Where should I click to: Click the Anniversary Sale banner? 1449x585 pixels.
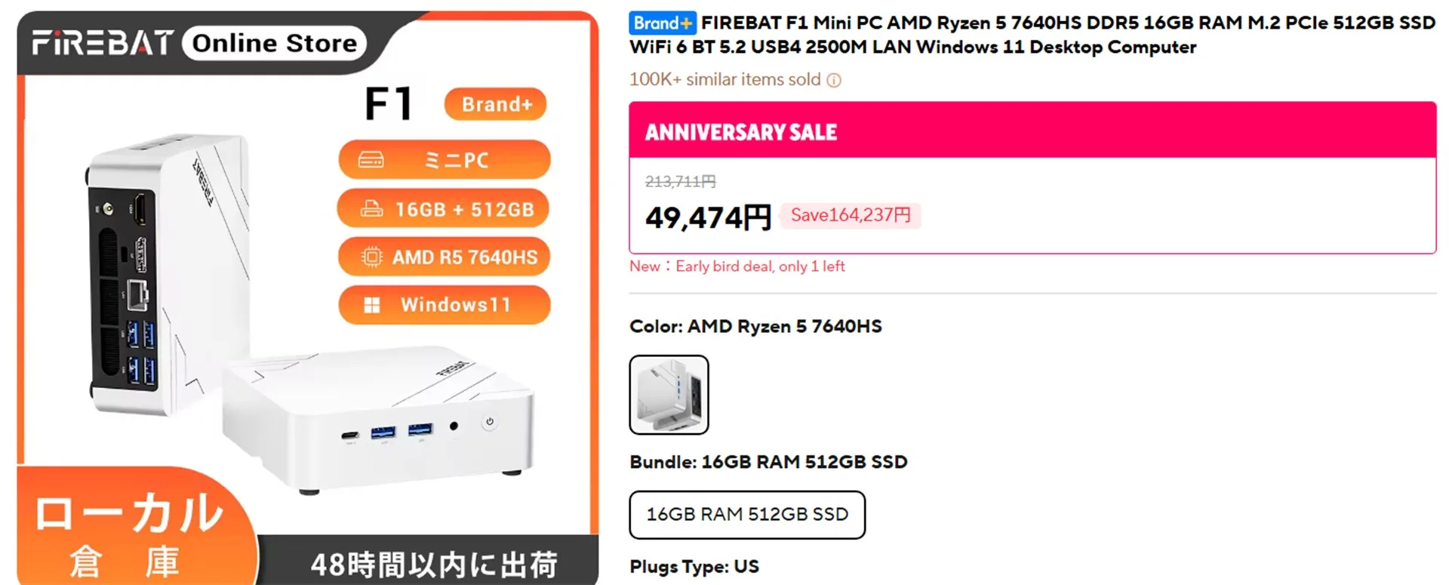tap(1032, 131)
